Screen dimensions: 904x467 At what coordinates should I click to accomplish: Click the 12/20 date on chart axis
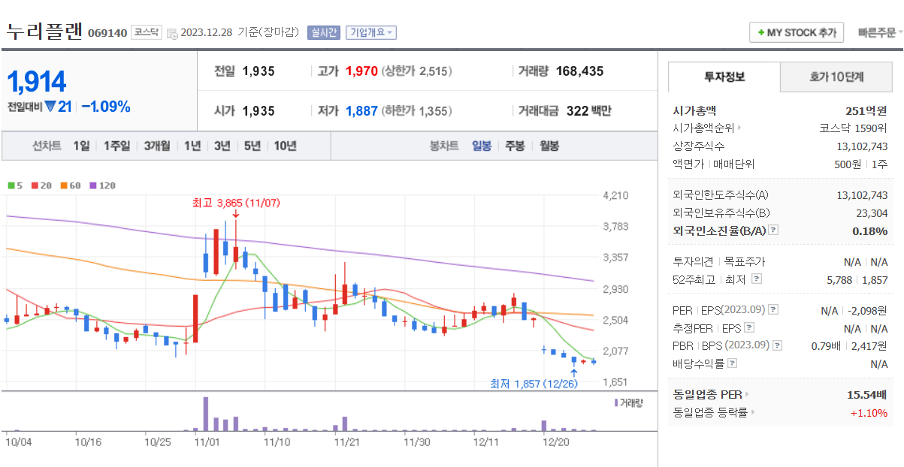point(556,443)
